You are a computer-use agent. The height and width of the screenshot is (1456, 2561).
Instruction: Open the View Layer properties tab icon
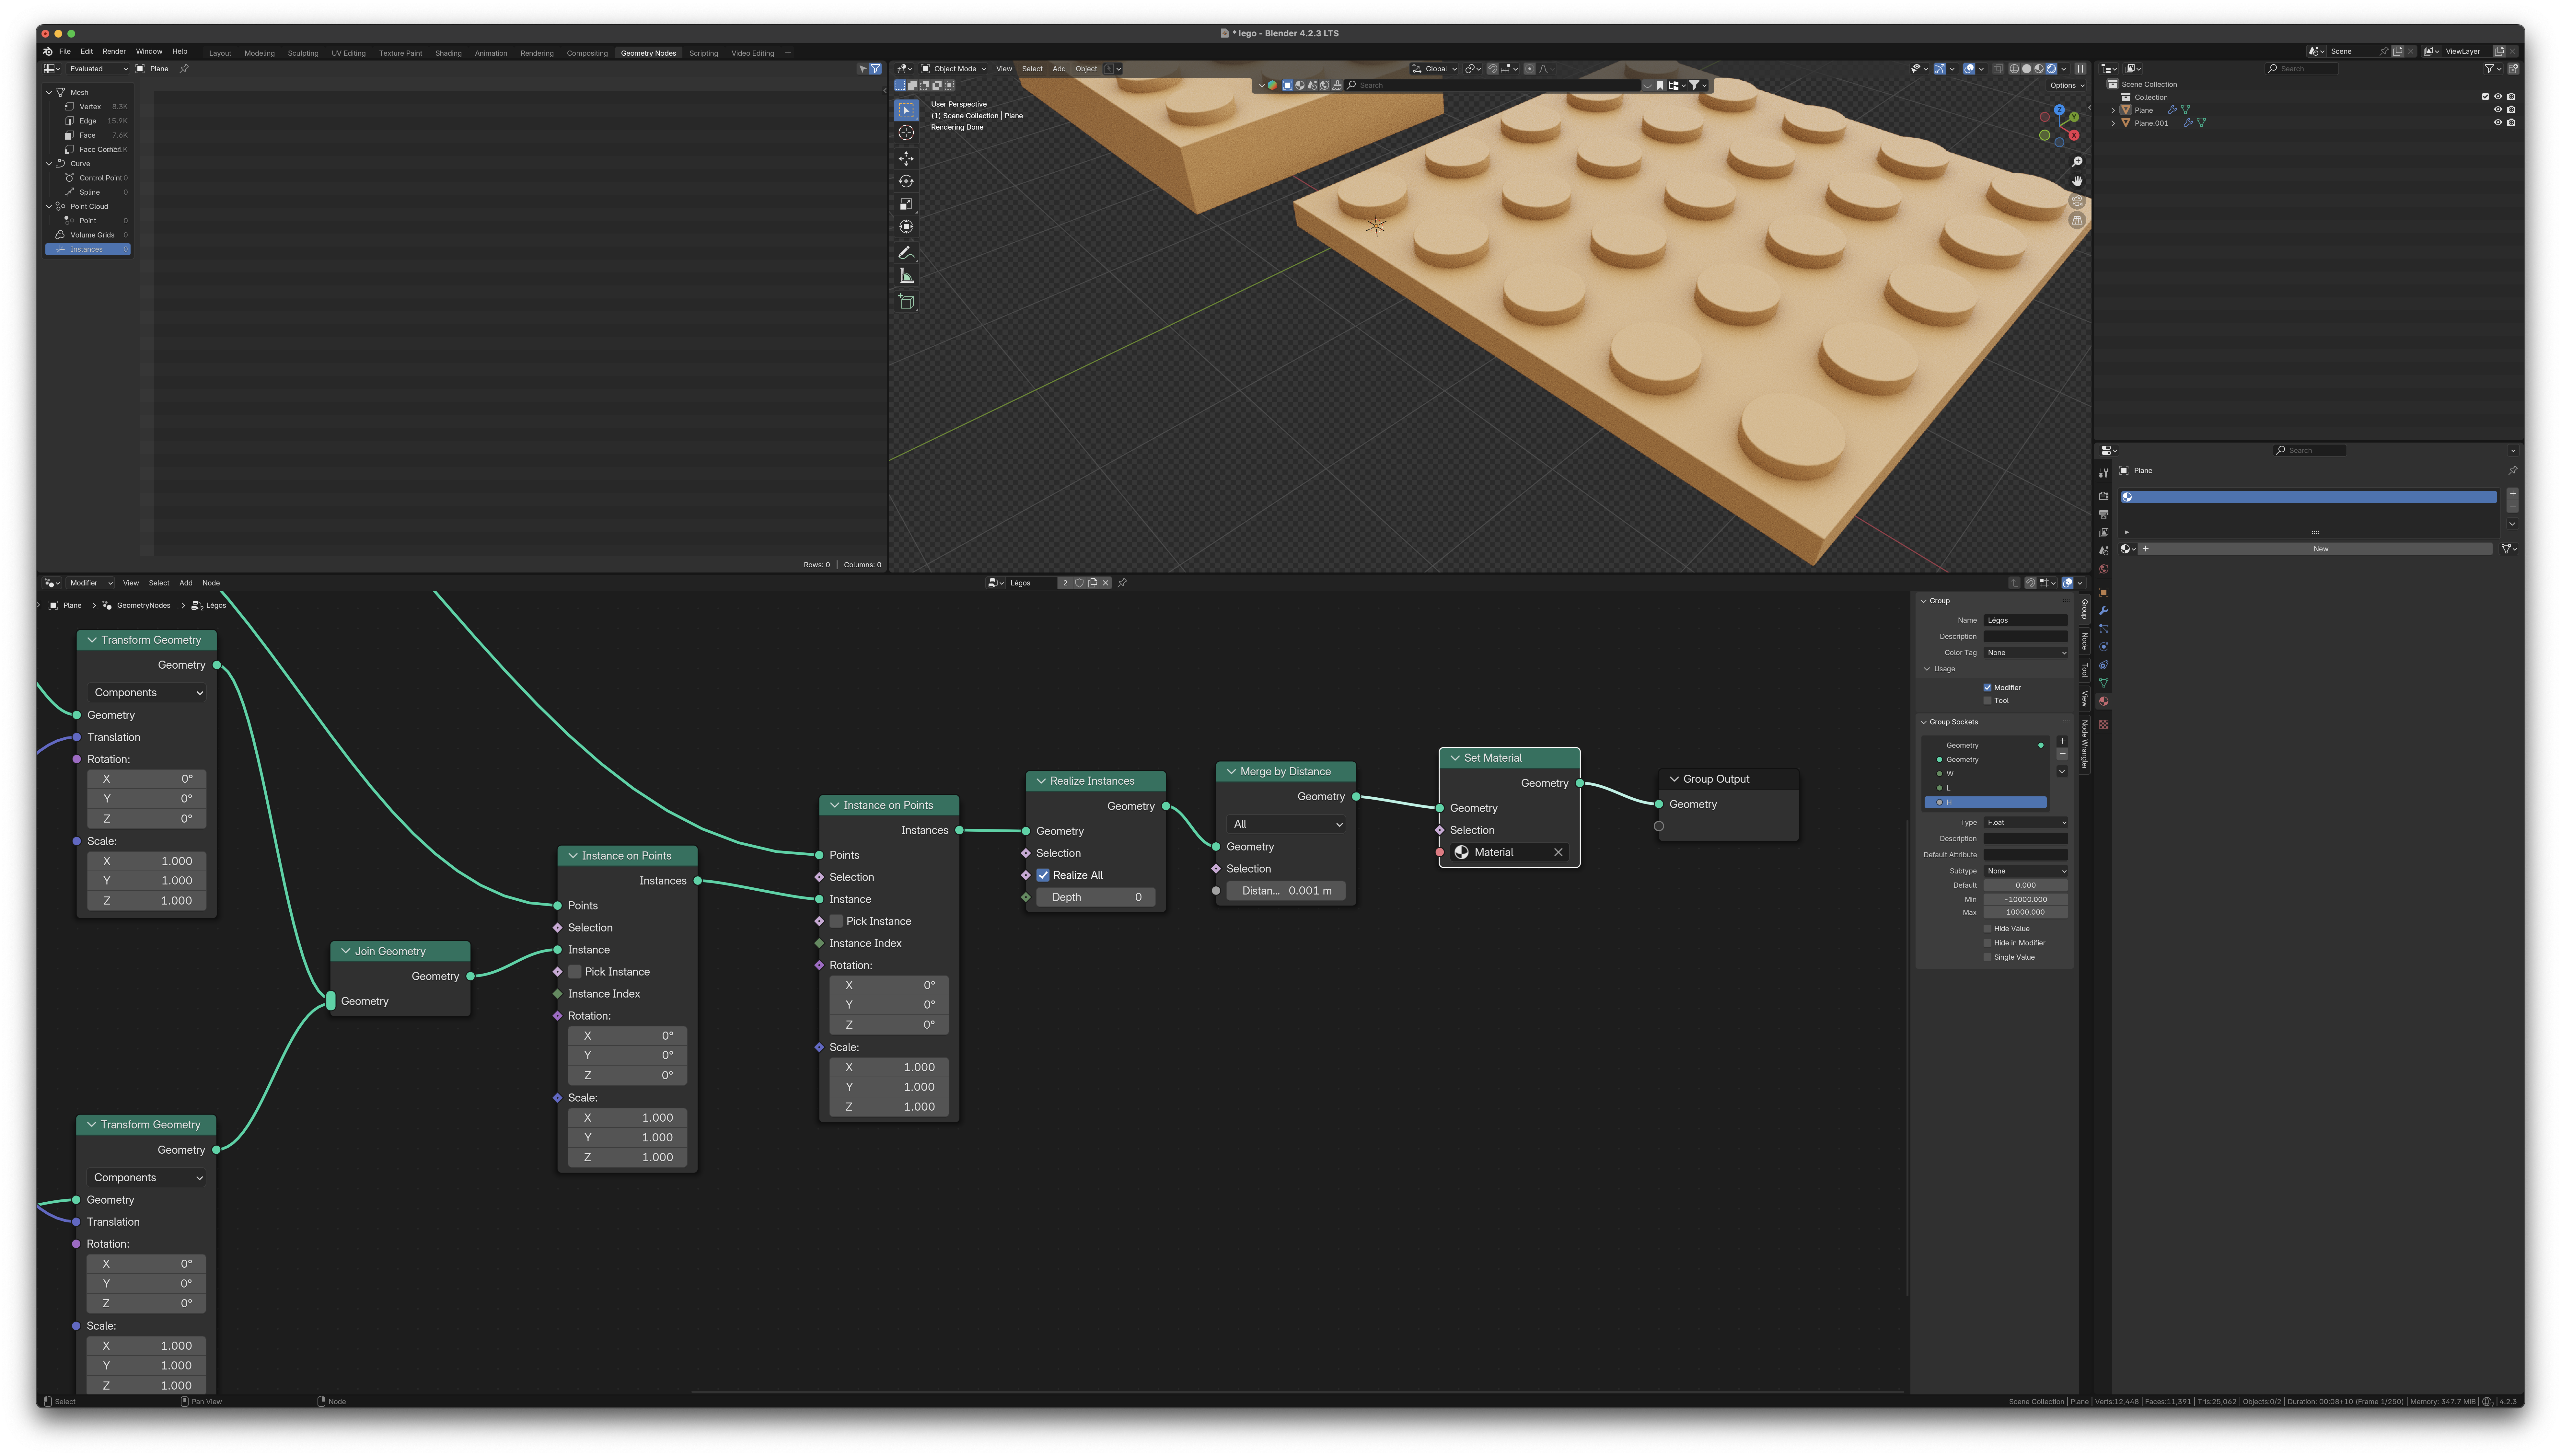coord(2104,532)
